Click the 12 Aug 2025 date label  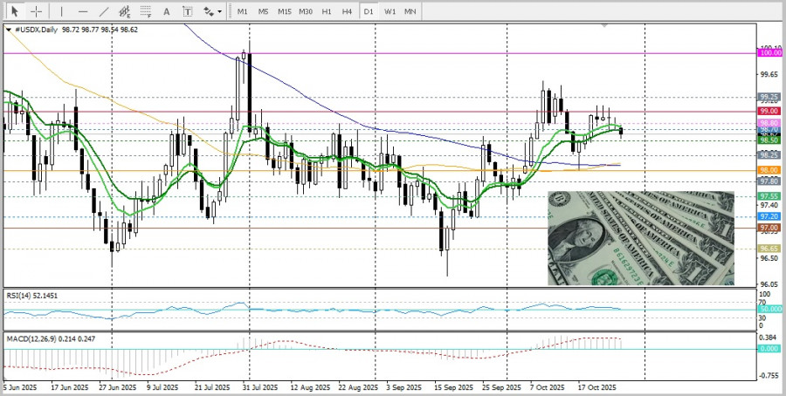(310, 387)
